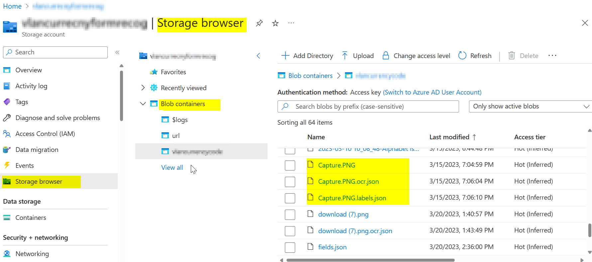Click the $logs container icon

click(x=165, y=119)
